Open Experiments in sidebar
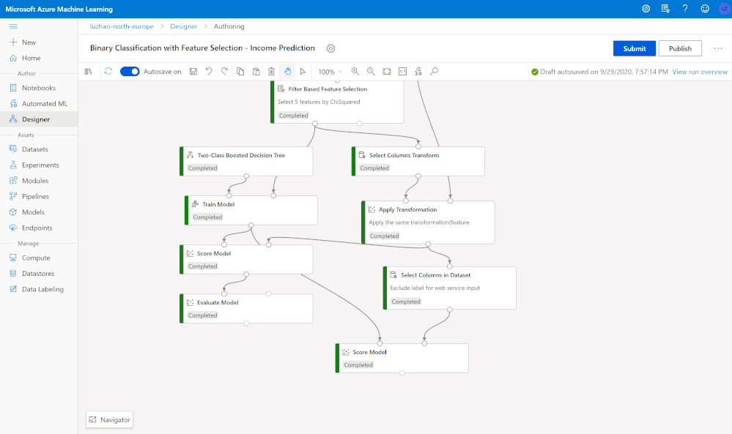This screenshot has height=434, width=732. [x=40, y=165]
